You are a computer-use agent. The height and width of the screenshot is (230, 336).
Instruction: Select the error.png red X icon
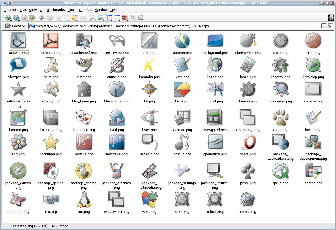313,40
